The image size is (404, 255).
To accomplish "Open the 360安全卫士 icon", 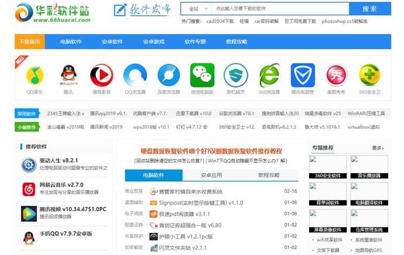I will 369,75.
